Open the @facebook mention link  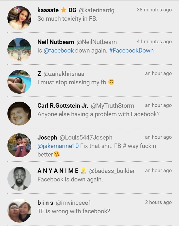coord(59,50)
